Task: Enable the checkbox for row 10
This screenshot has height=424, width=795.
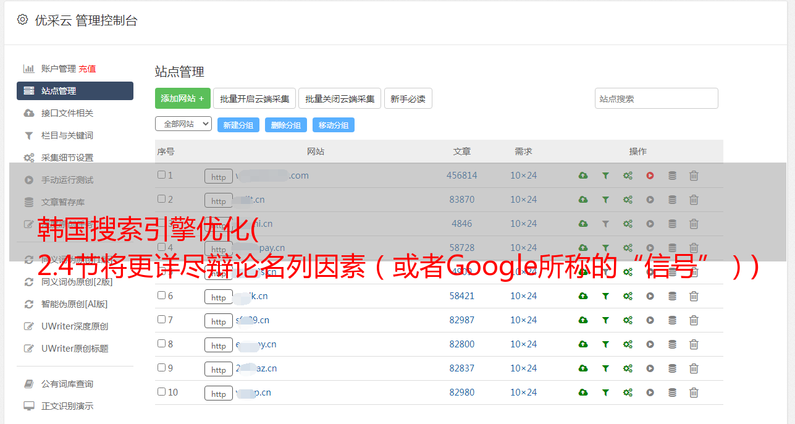Action: pyautogui.click(x=162, y=392)
